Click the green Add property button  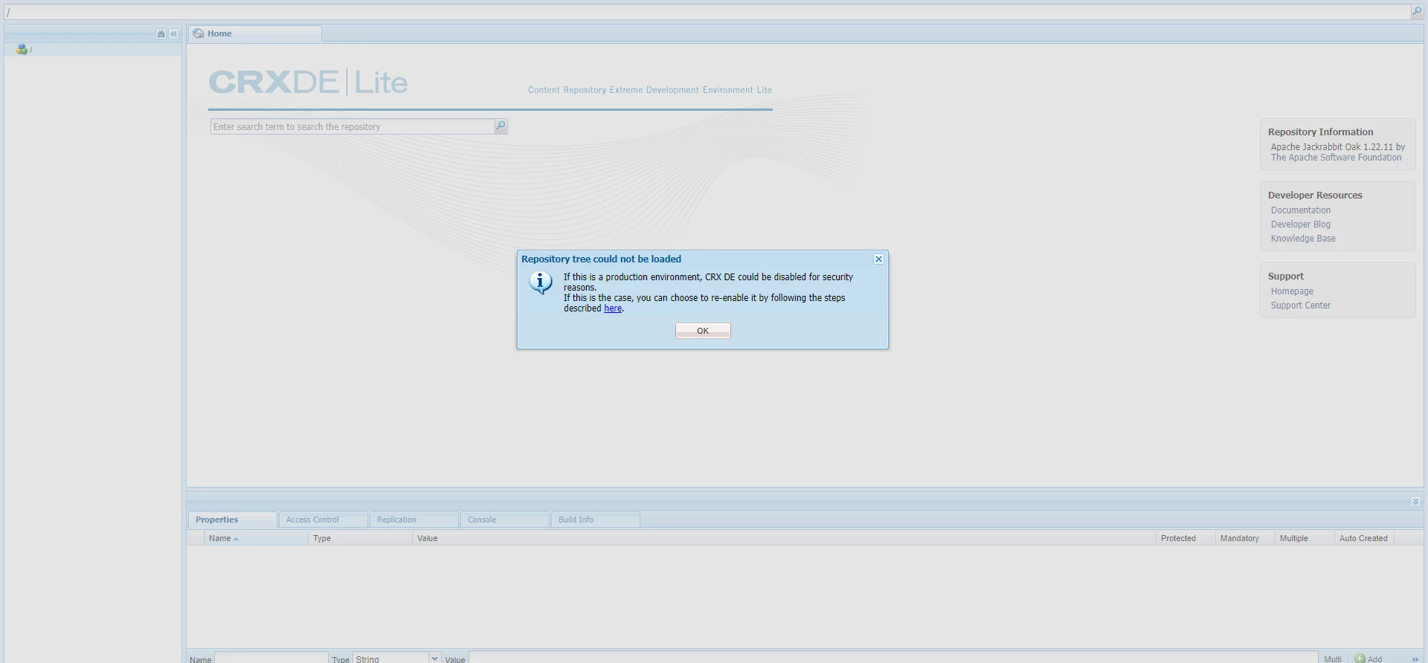(1368, 659)
